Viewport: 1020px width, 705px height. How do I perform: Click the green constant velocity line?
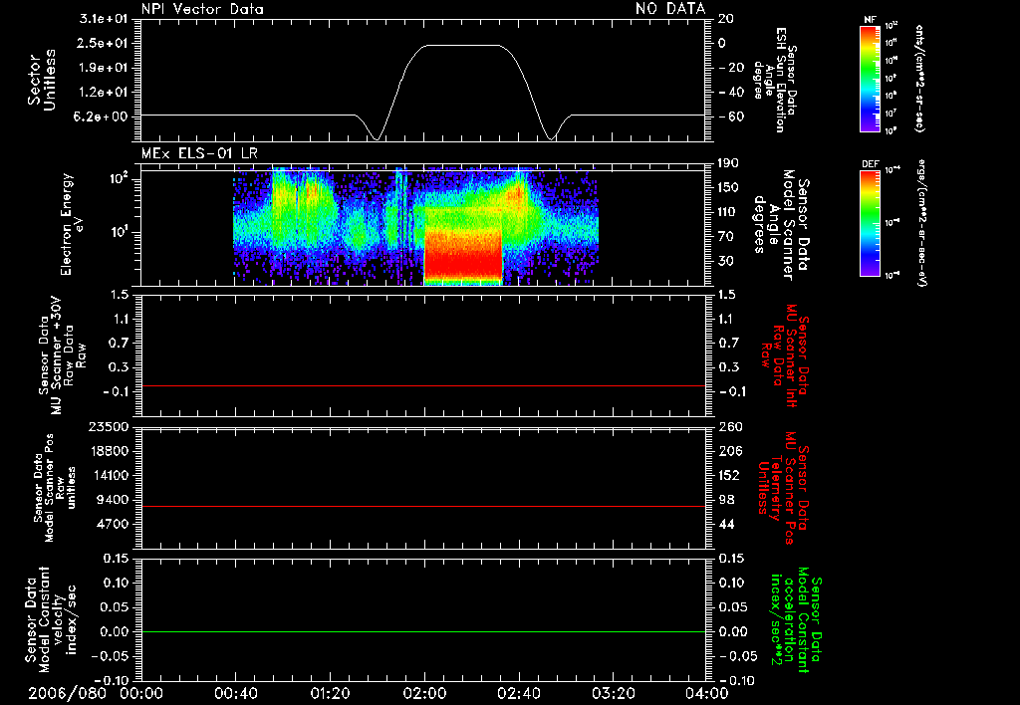[x=422, y=631]
